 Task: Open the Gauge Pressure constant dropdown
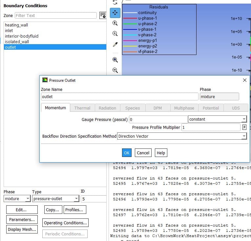(x=217, y=119)
